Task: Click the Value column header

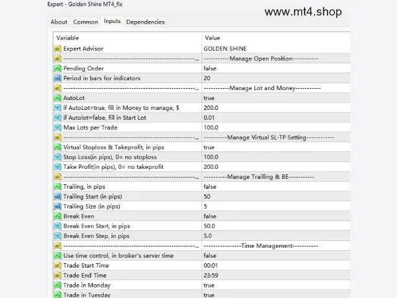Action: click(x=212, y=38)
